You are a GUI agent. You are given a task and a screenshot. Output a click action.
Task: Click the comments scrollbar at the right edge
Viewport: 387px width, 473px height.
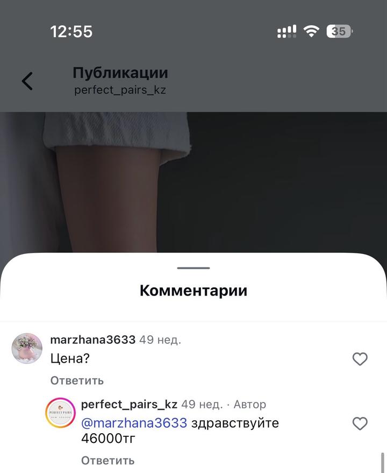click(x=383, y=462)
